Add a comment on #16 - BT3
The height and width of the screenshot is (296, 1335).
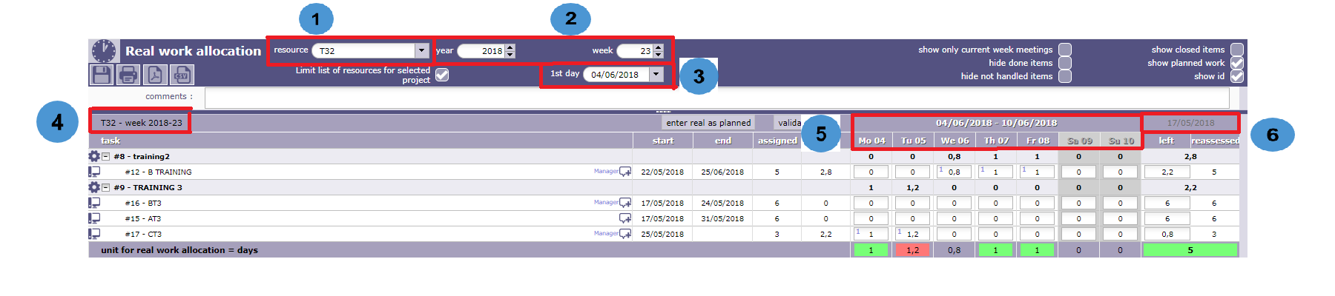pos(625,203)
